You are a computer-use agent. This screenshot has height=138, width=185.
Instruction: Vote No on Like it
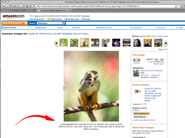coord(162,60)
